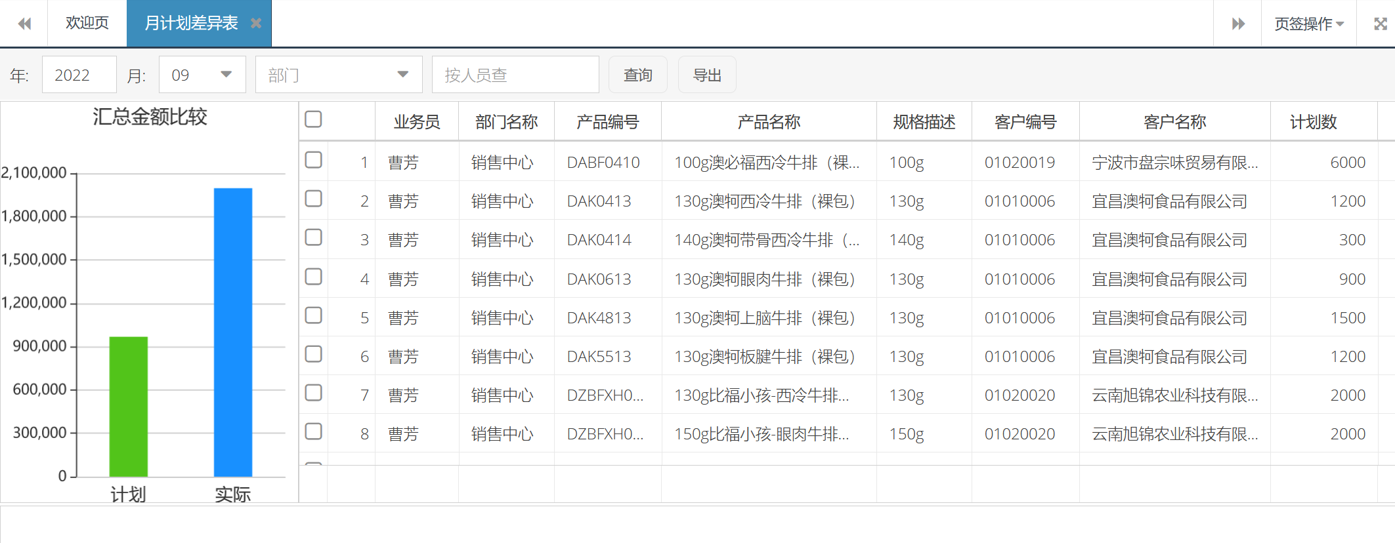This screenshot has width=1395, height=543.
Task: Click the 导出 export button
Action: click(x=706, y=75)
